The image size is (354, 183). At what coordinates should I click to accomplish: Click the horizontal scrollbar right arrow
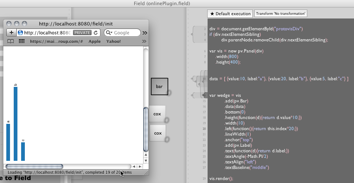[x=139, y=167]
